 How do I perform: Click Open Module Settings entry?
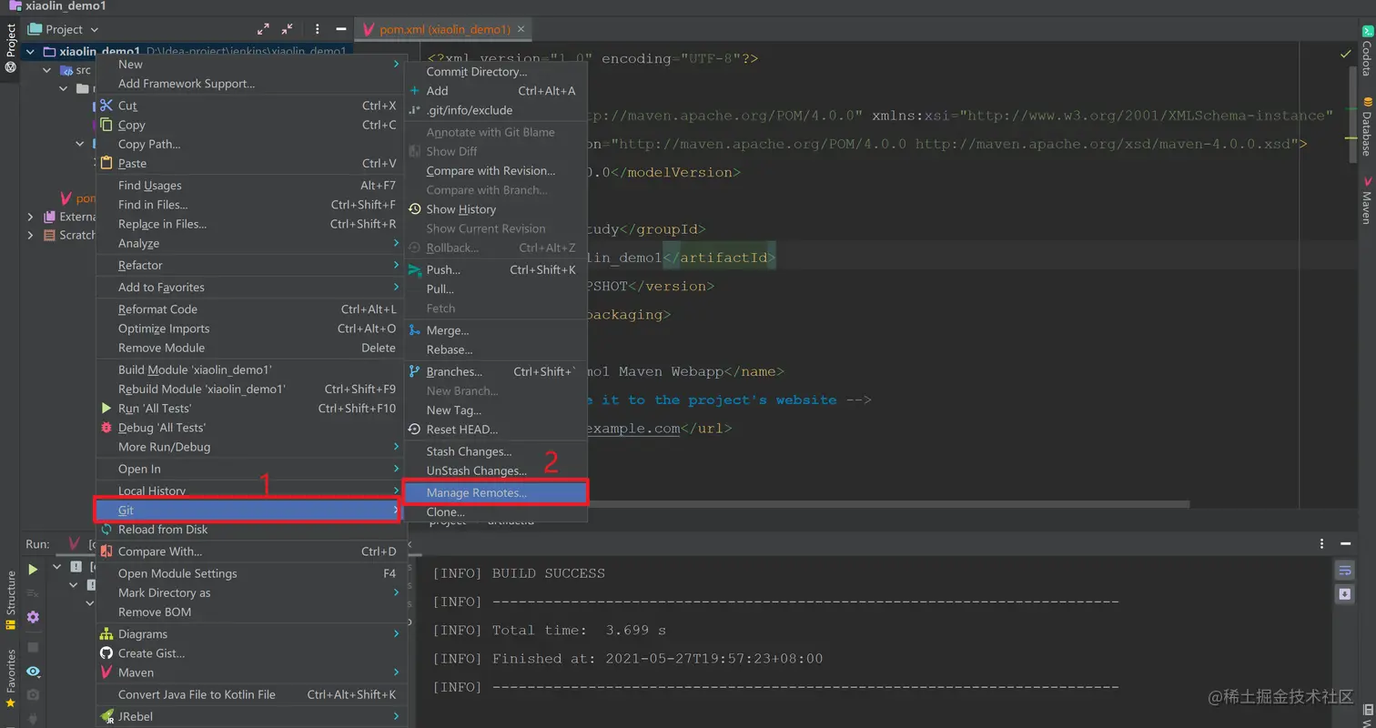point(249,573)
